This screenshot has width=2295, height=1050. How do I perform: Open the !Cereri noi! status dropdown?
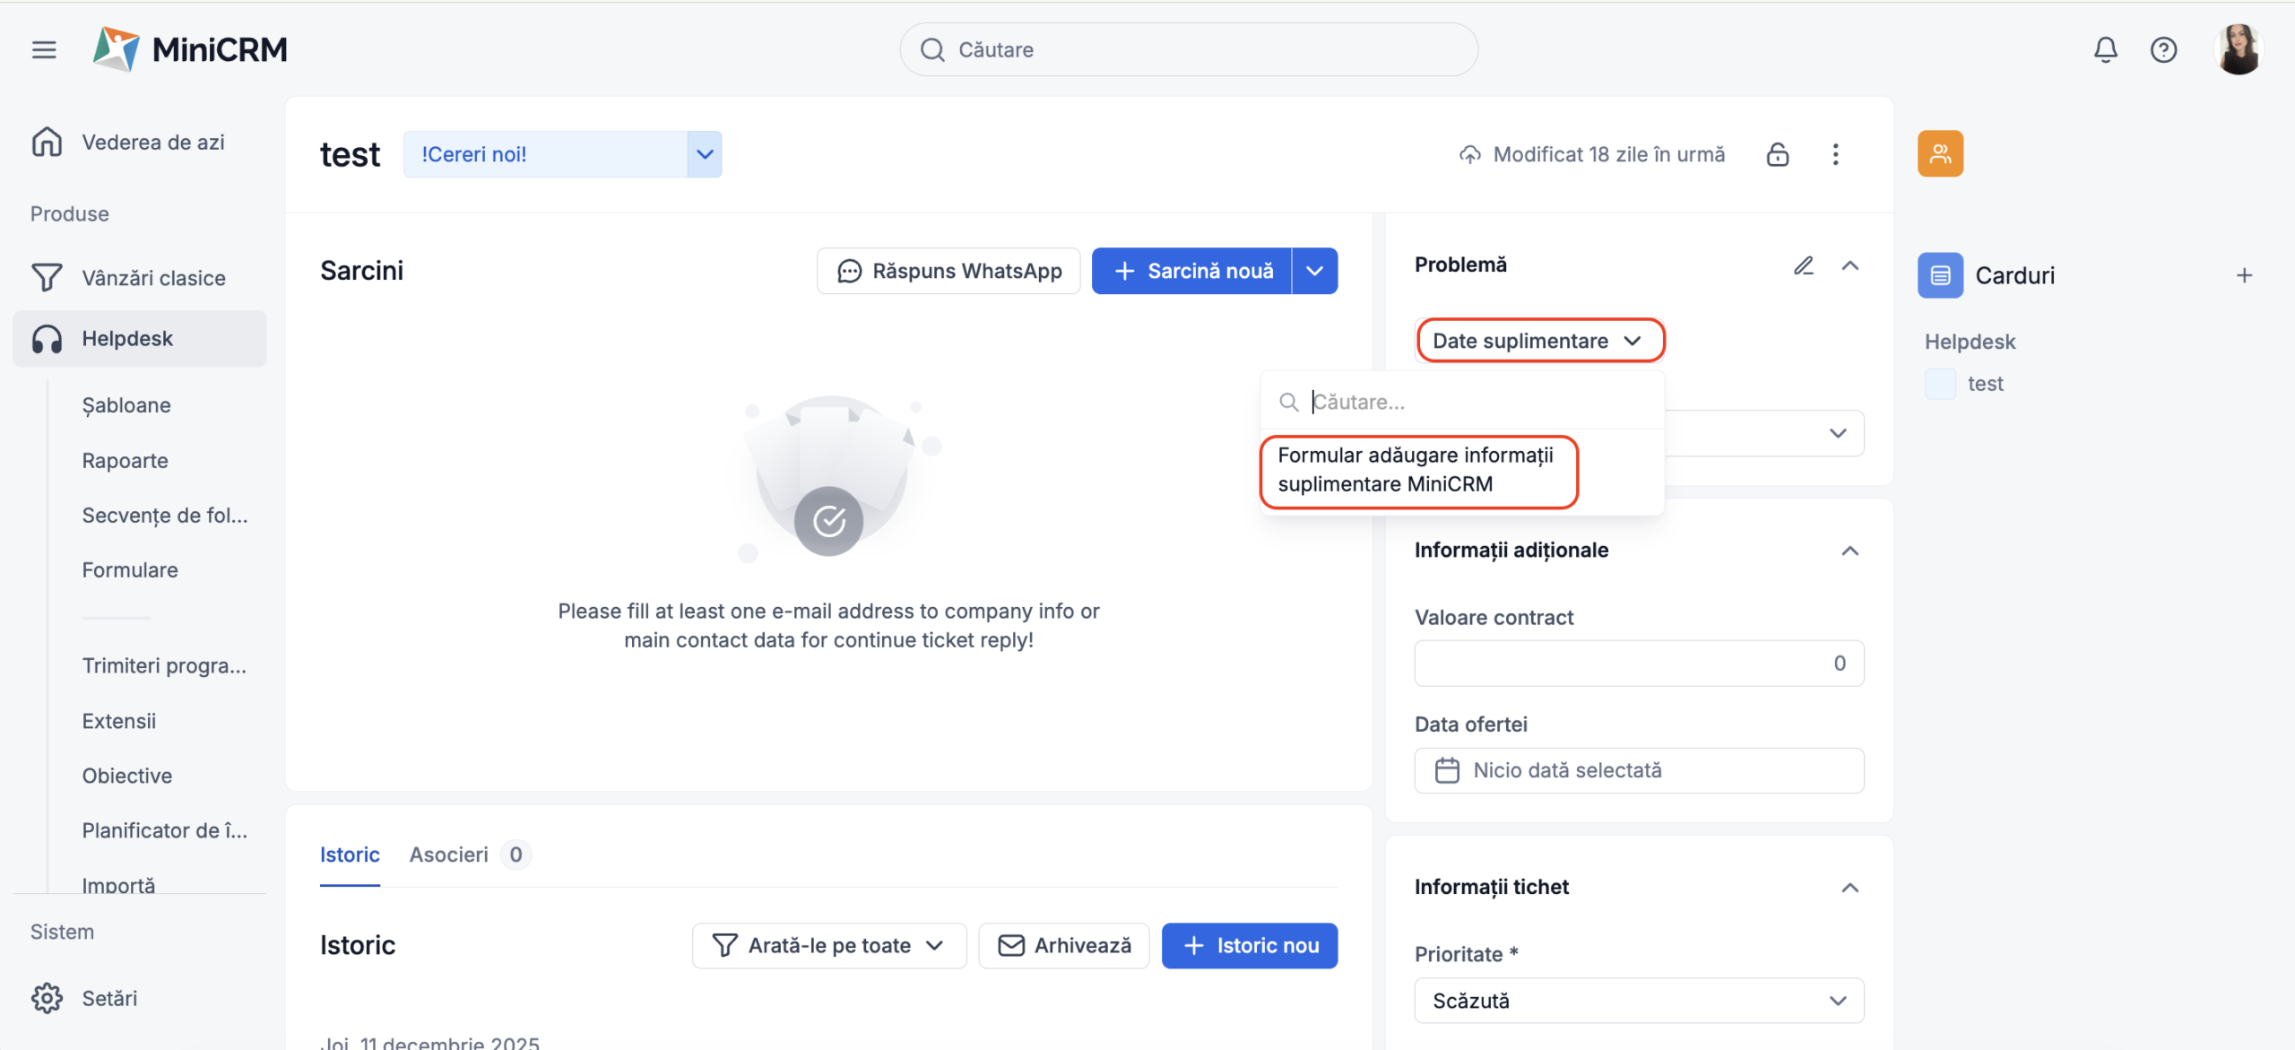pyautogui.click(x=705, y=154)
